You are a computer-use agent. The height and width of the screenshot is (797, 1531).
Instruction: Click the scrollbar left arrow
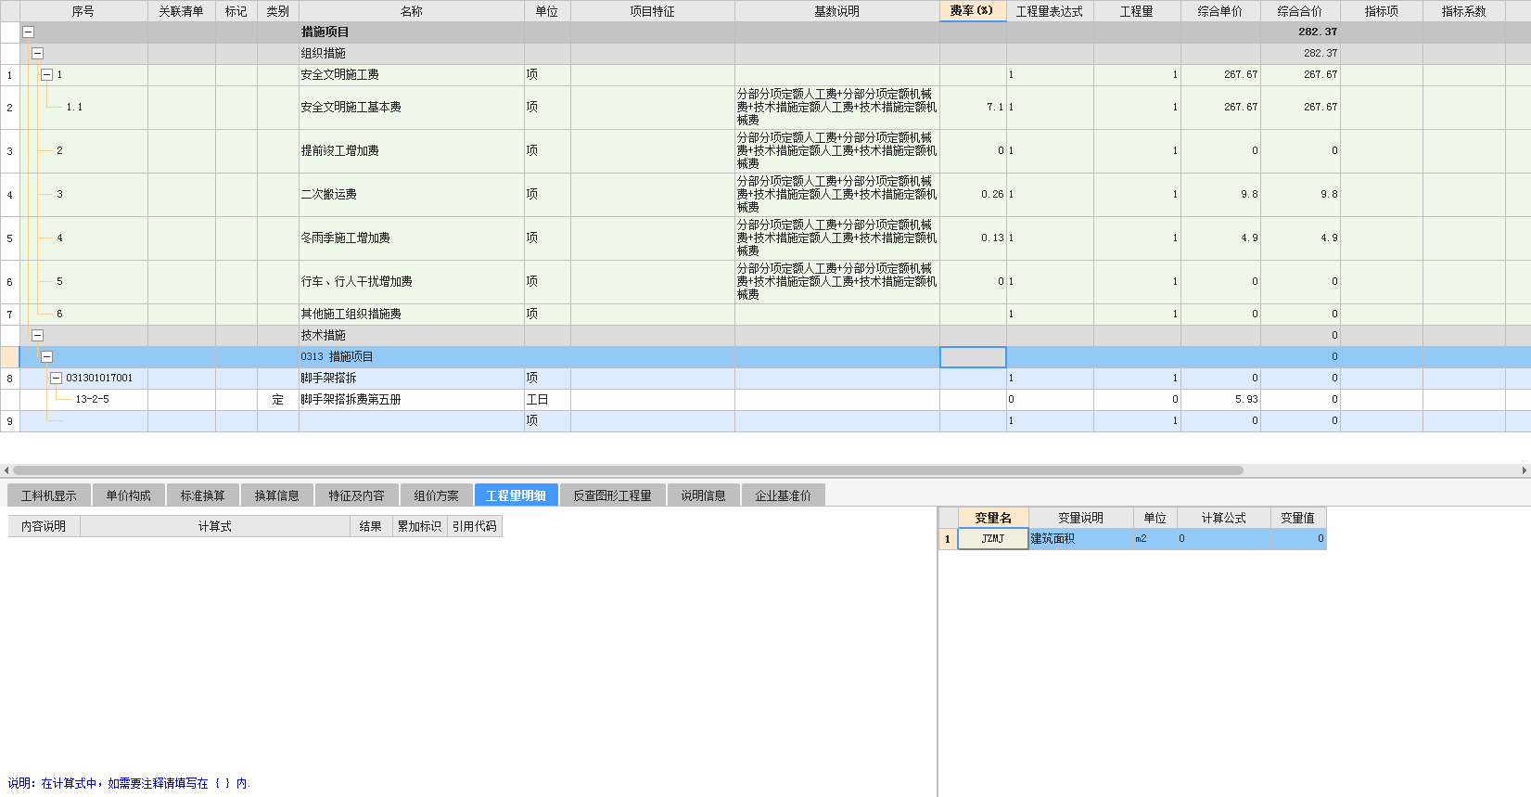pos(6,470)
